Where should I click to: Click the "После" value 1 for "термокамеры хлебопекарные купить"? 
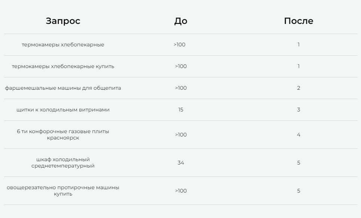click(299, 67)
